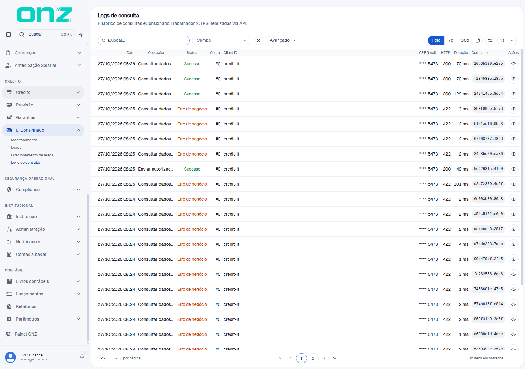Select the 30d date range
The image size is (525, 369).
pyautogui.click(x=465, y=40)
